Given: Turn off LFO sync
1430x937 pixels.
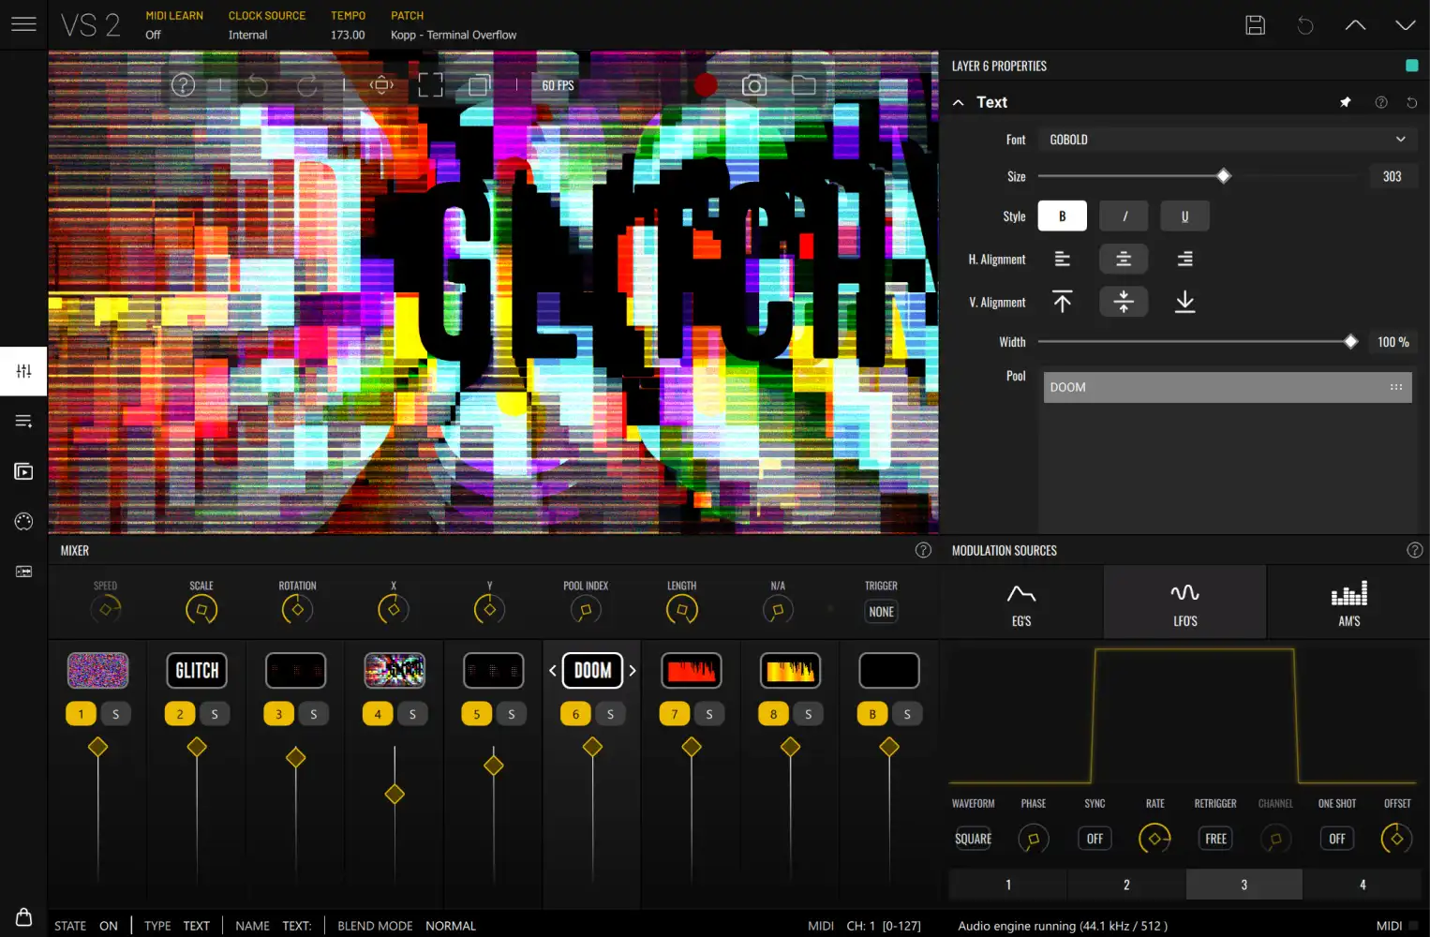Looking at the screenshot, I should [1094, 838].
